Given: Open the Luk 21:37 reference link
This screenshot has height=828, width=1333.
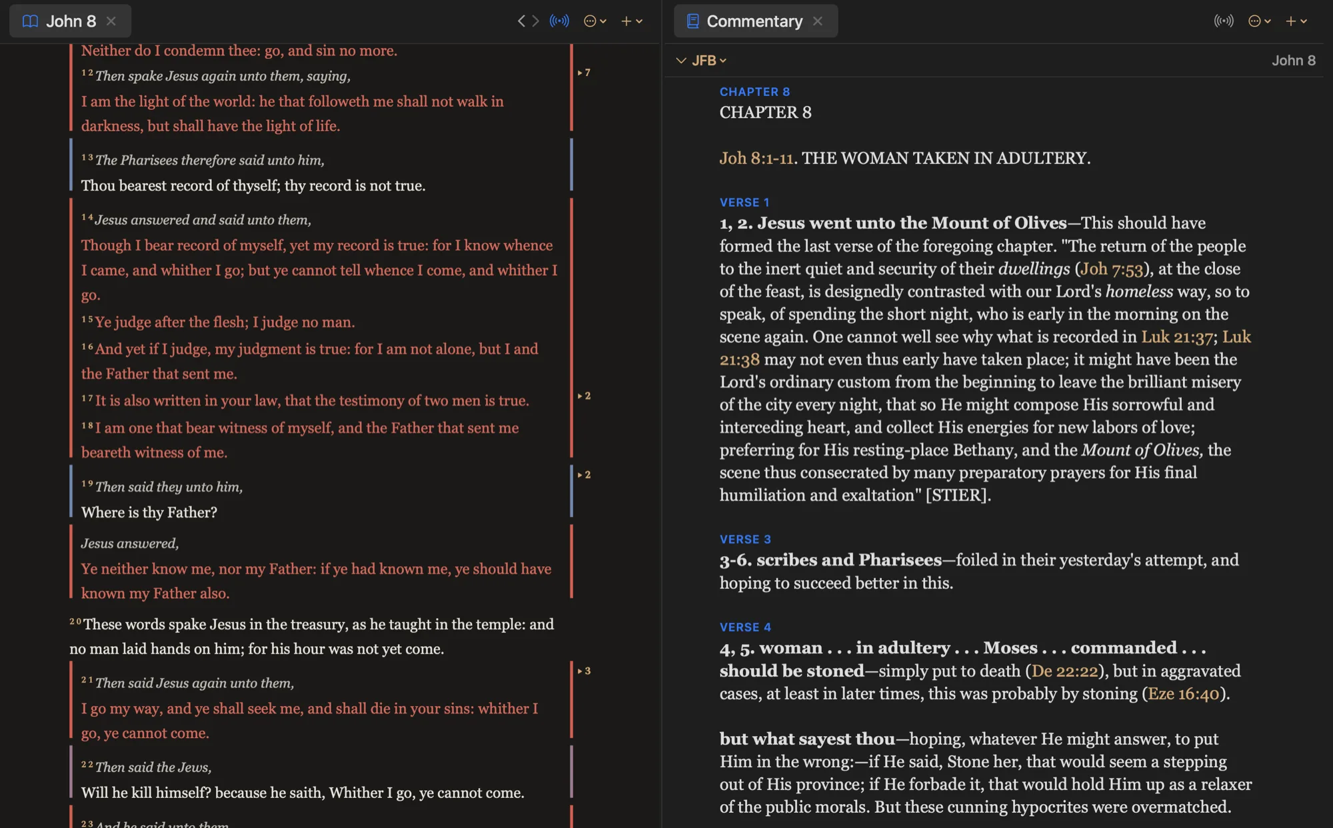Looking at the screenshot, I should tap(1176, 337).
